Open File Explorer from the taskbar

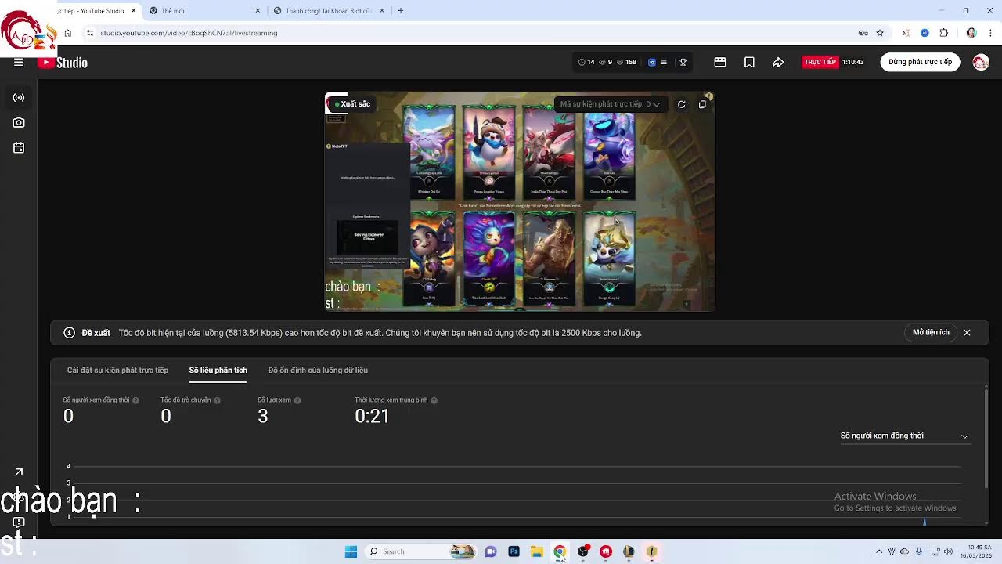(537, 551)
